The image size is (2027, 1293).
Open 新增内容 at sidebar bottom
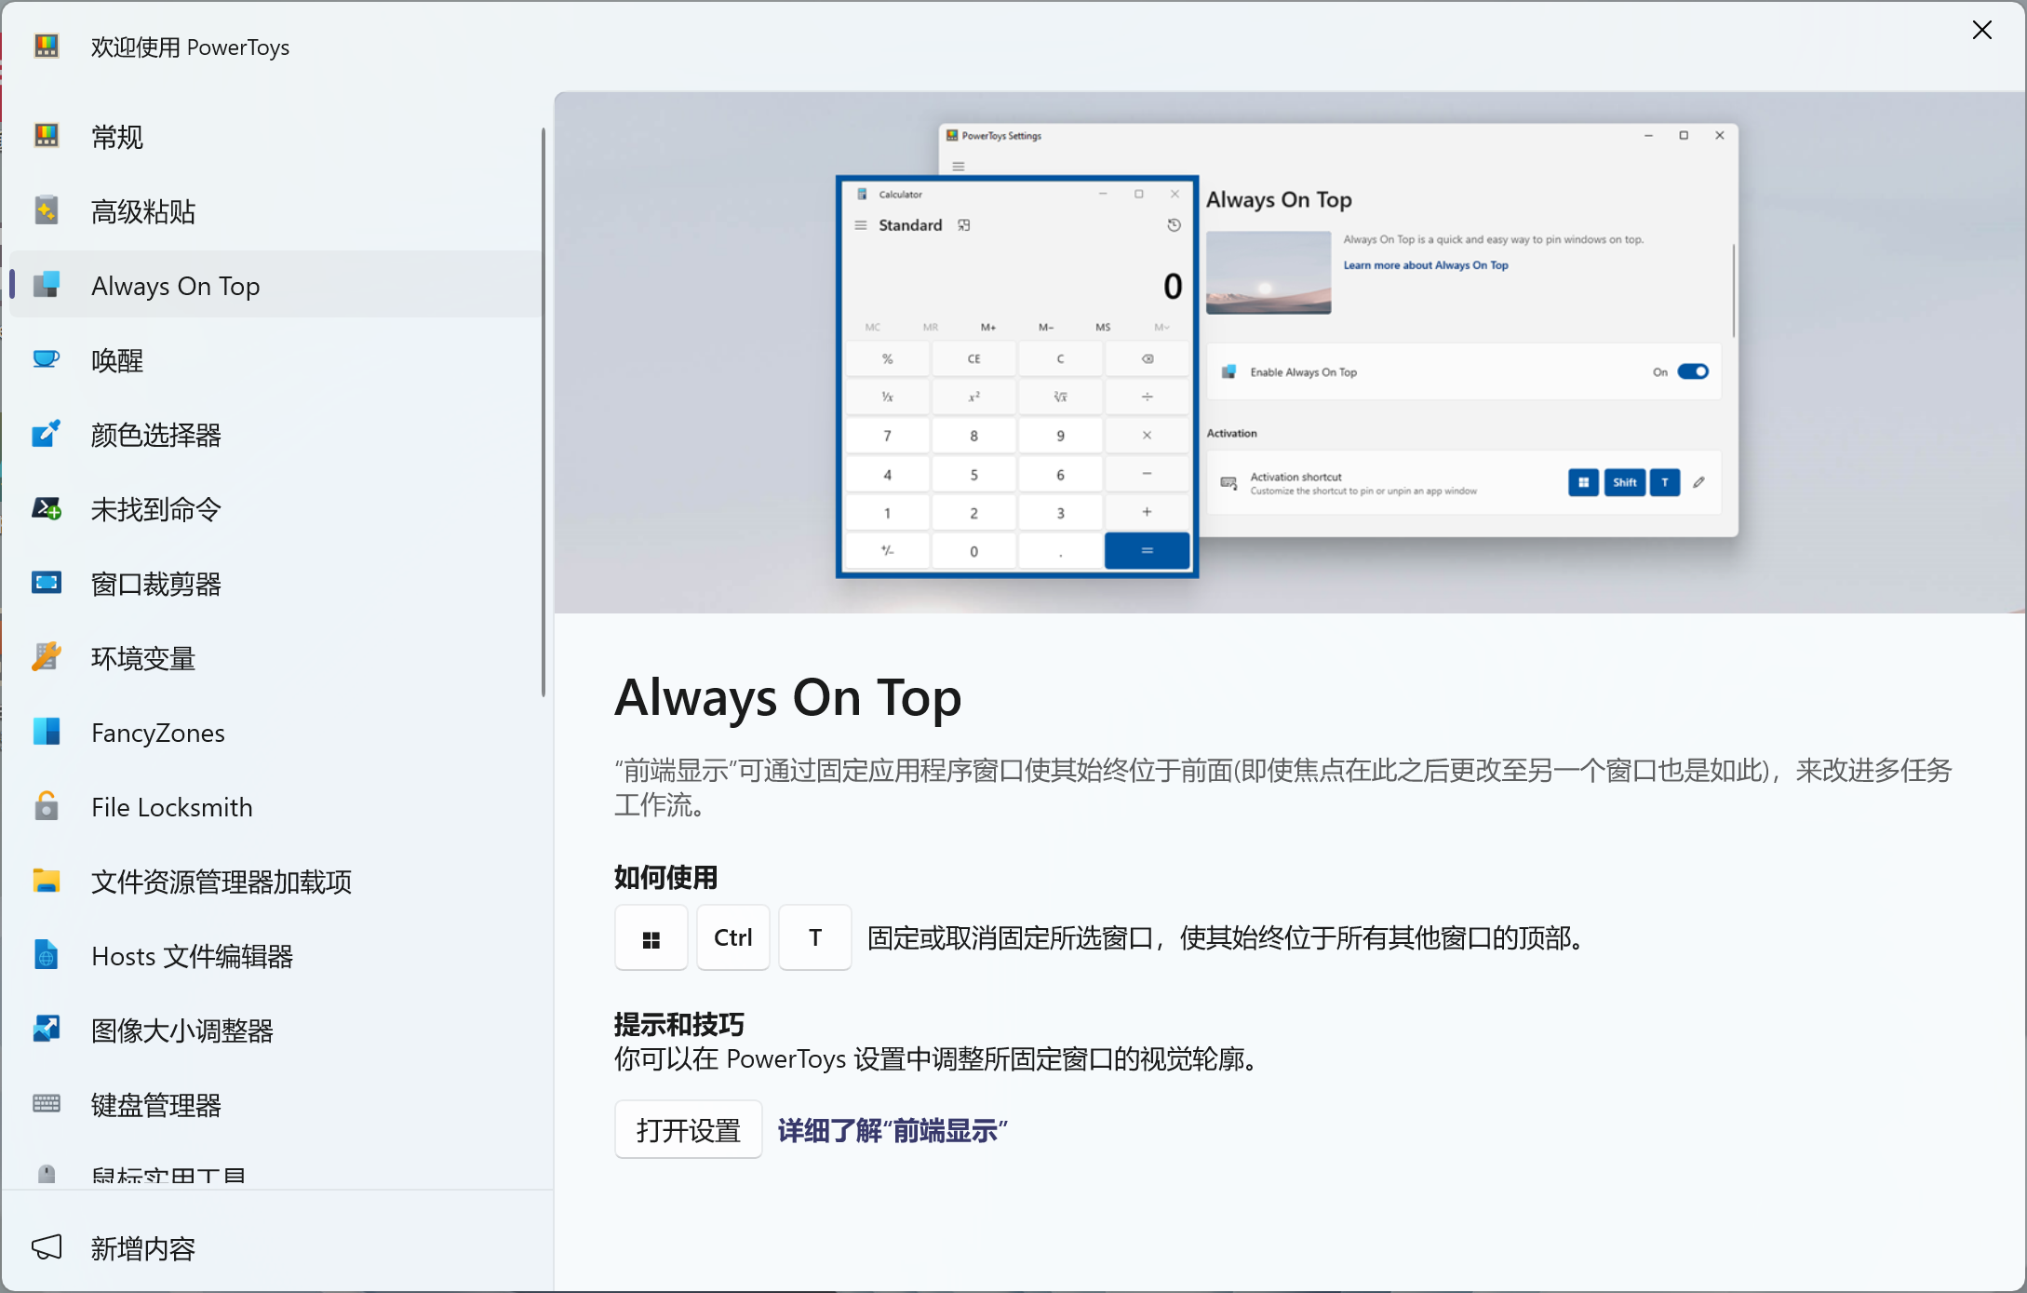tap(275, 1247)
